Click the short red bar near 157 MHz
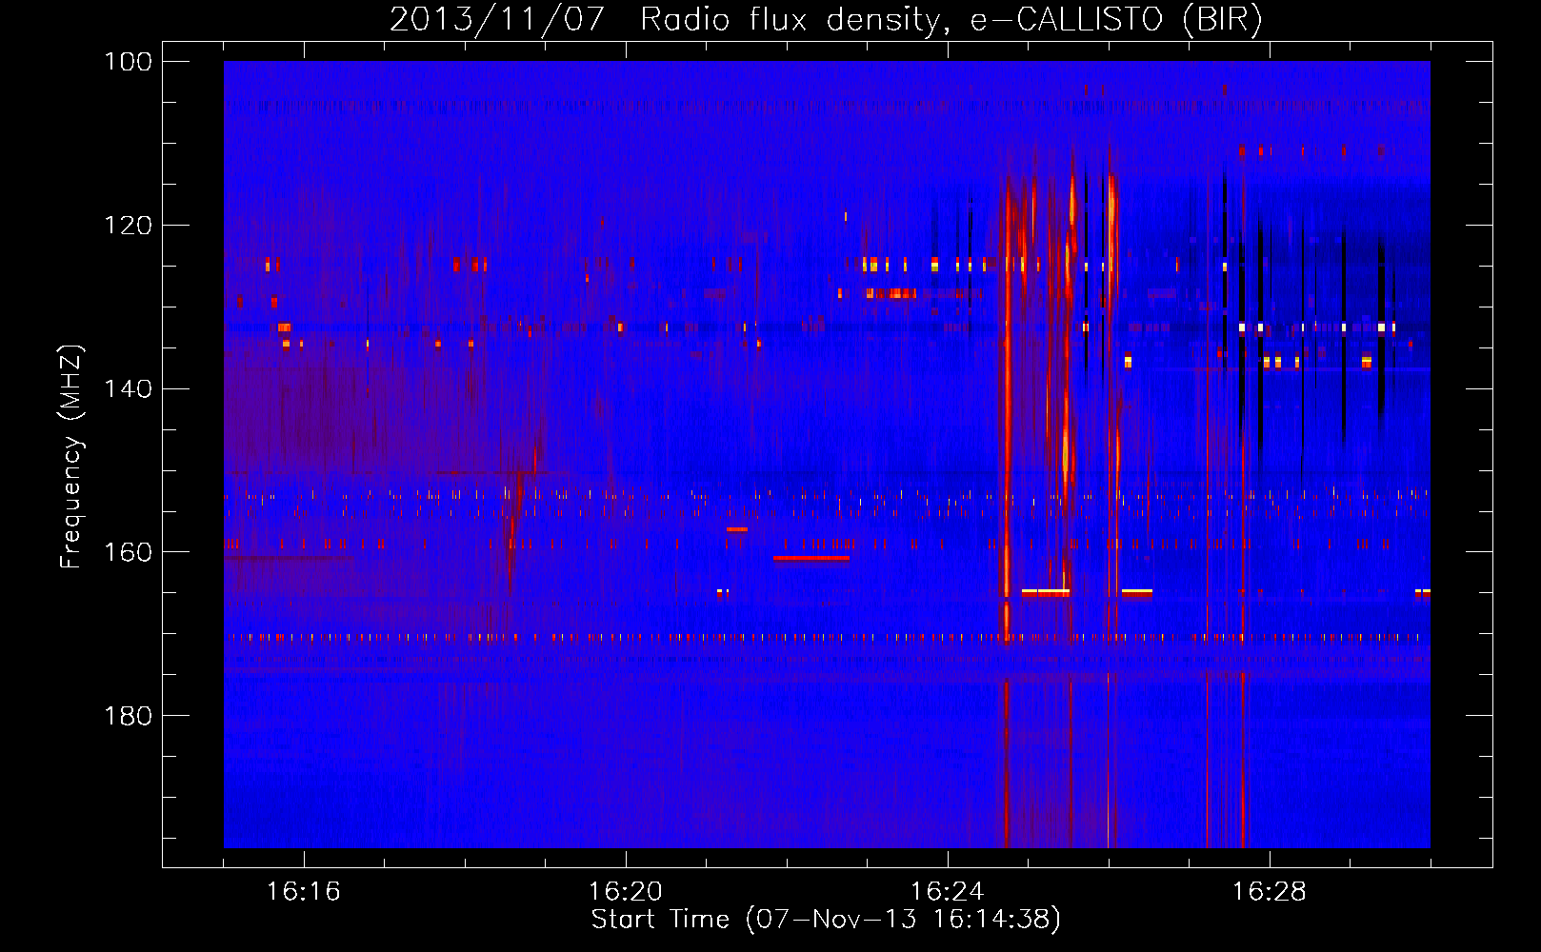The width and height of the screenshot is (1541, 952). tap(737, 529)
